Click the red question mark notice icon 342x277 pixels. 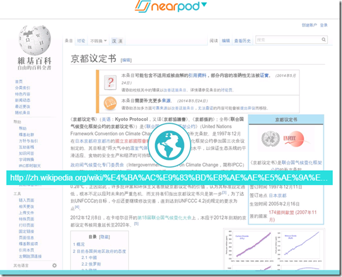[x=111, y=82]
